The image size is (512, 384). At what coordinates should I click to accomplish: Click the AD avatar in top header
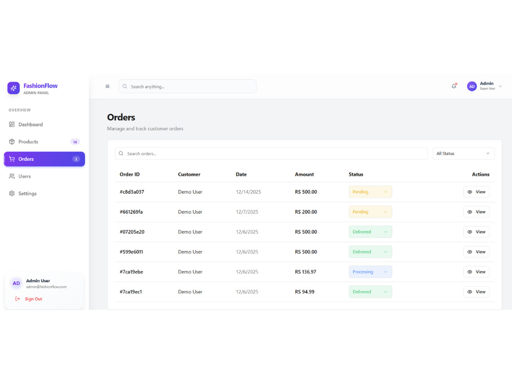tap(472, 86)
